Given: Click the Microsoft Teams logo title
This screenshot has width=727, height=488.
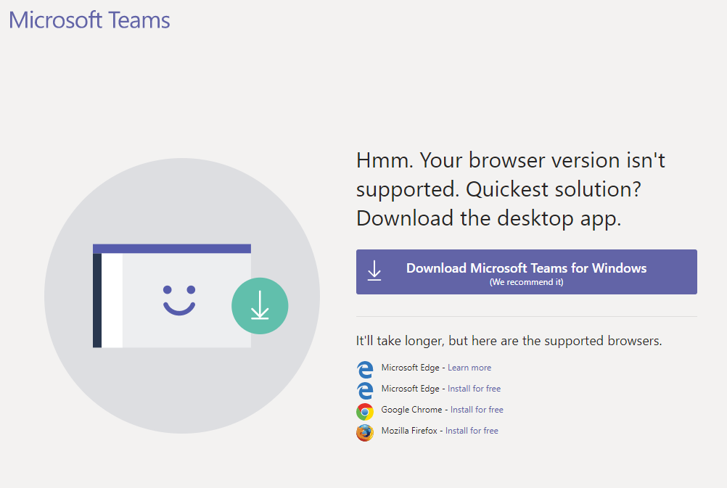Looking at the screenshot, I should tap(89, 20).
